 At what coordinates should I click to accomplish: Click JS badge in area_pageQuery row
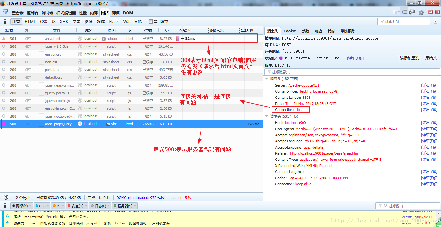(108, 124)
